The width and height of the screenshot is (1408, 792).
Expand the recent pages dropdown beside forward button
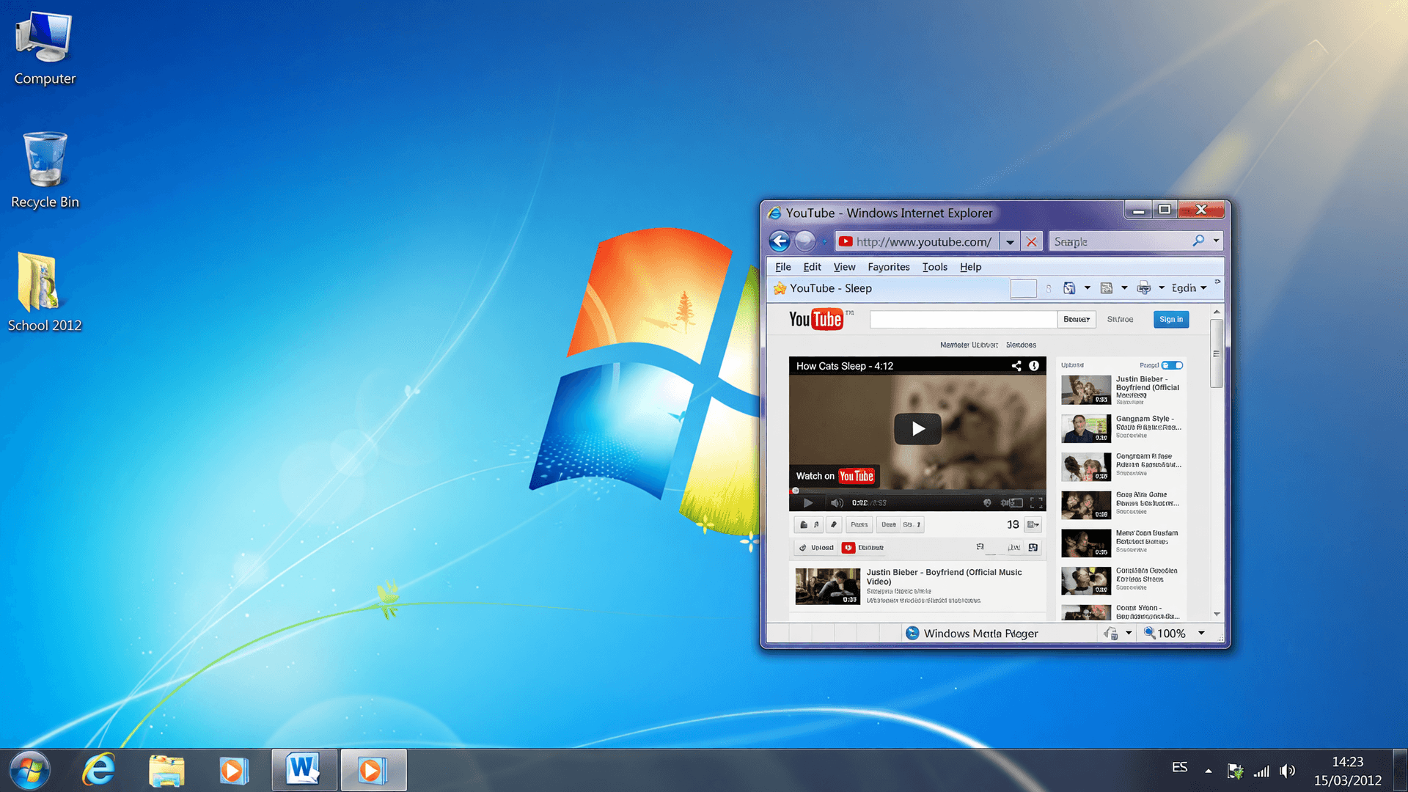(824, 242)
